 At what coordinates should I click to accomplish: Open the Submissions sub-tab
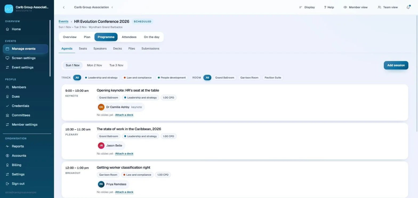(150, 48)
